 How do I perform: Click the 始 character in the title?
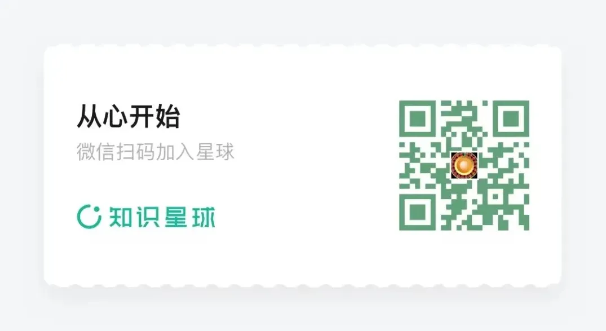(x=168, y=116)
